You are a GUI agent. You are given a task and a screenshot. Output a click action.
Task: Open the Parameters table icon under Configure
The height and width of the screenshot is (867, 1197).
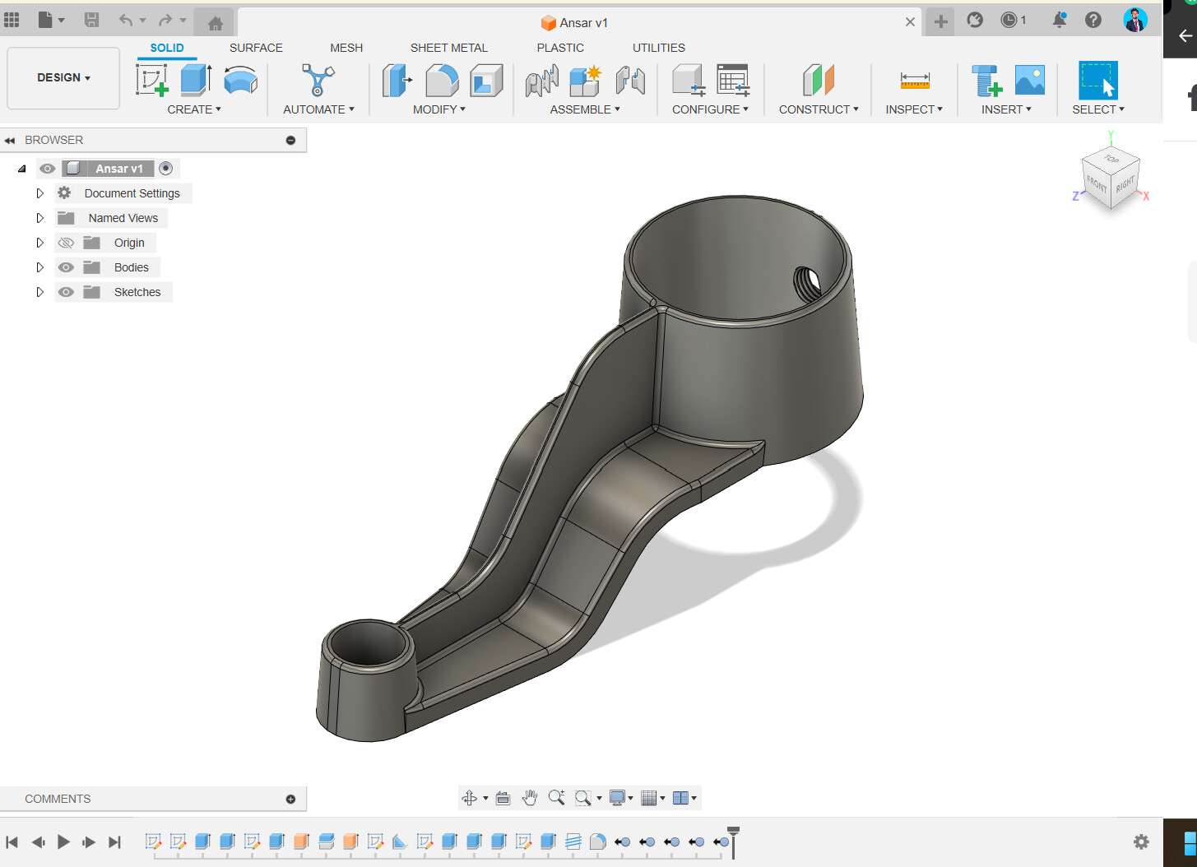click(x=732, y=80)
